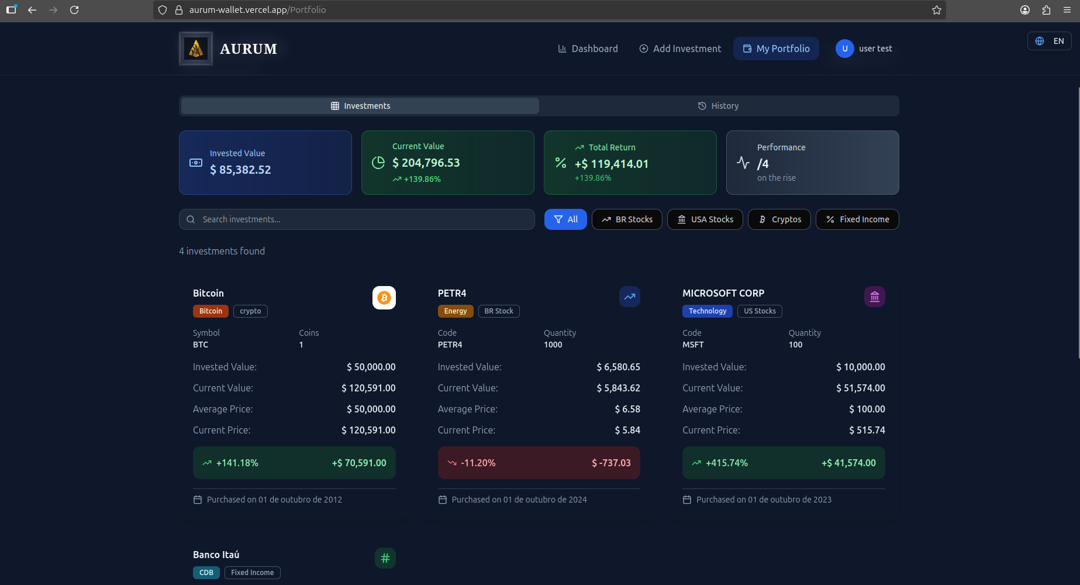Go to the Dashboard page

588,49
